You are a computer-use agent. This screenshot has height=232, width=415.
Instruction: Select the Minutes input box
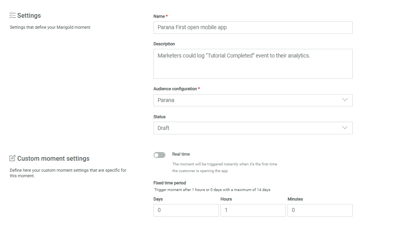[x=320, y=210]
